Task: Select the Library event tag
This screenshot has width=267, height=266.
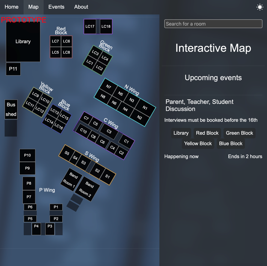Action: pyautogui.click(x=181, y=133)
